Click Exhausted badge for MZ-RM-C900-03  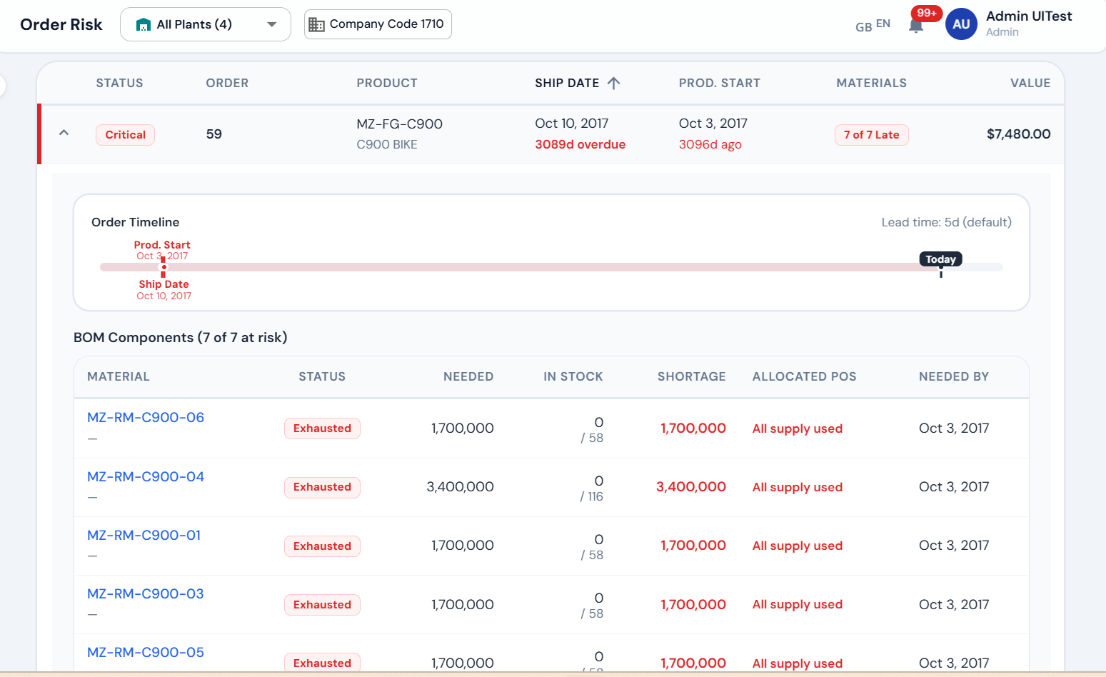(322, 604)
